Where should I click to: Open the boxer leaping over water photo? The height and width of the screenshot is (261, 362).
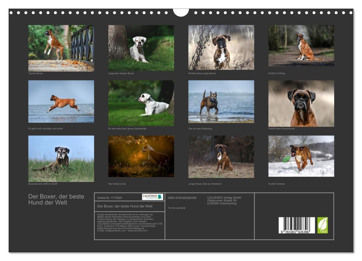point(61,101)
